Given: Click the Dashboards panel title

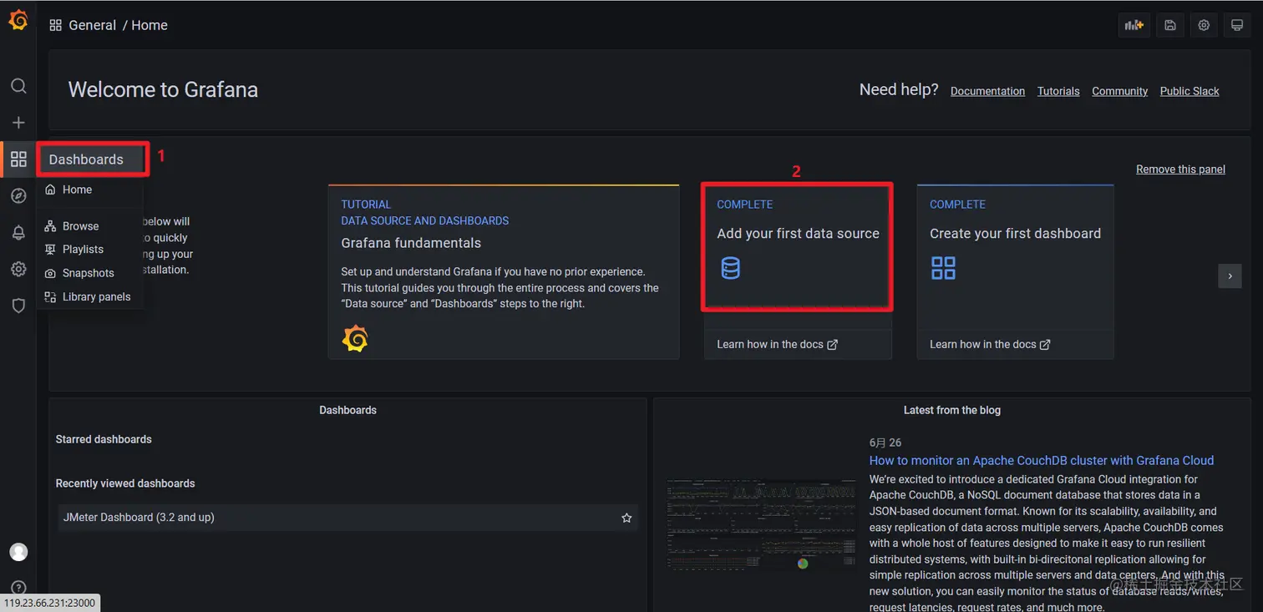Looking at the screenshot, I should coord(347,410).
